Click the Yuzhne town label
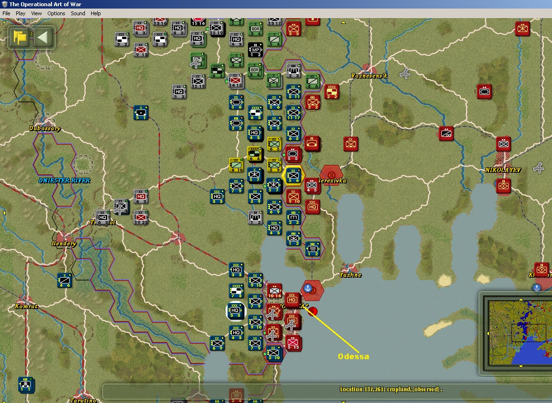The height and width of the screenshot is (403, 552). 351,275
